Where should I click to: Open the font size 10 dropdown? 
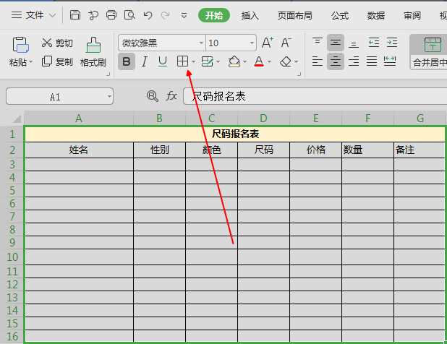point(252,43)
